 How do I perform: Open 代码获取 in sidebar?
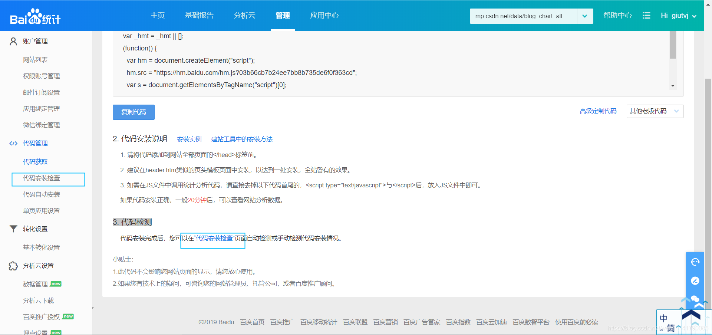coord(35,162)
